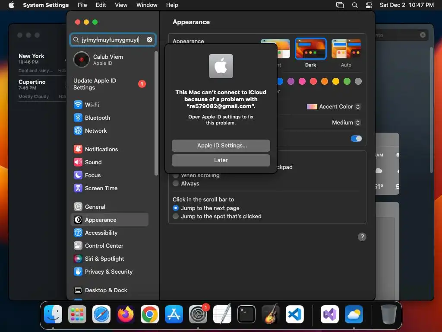The height and width of the screenshot is (332, 442).
Task: Open the View menu
Action: (121, 5)
